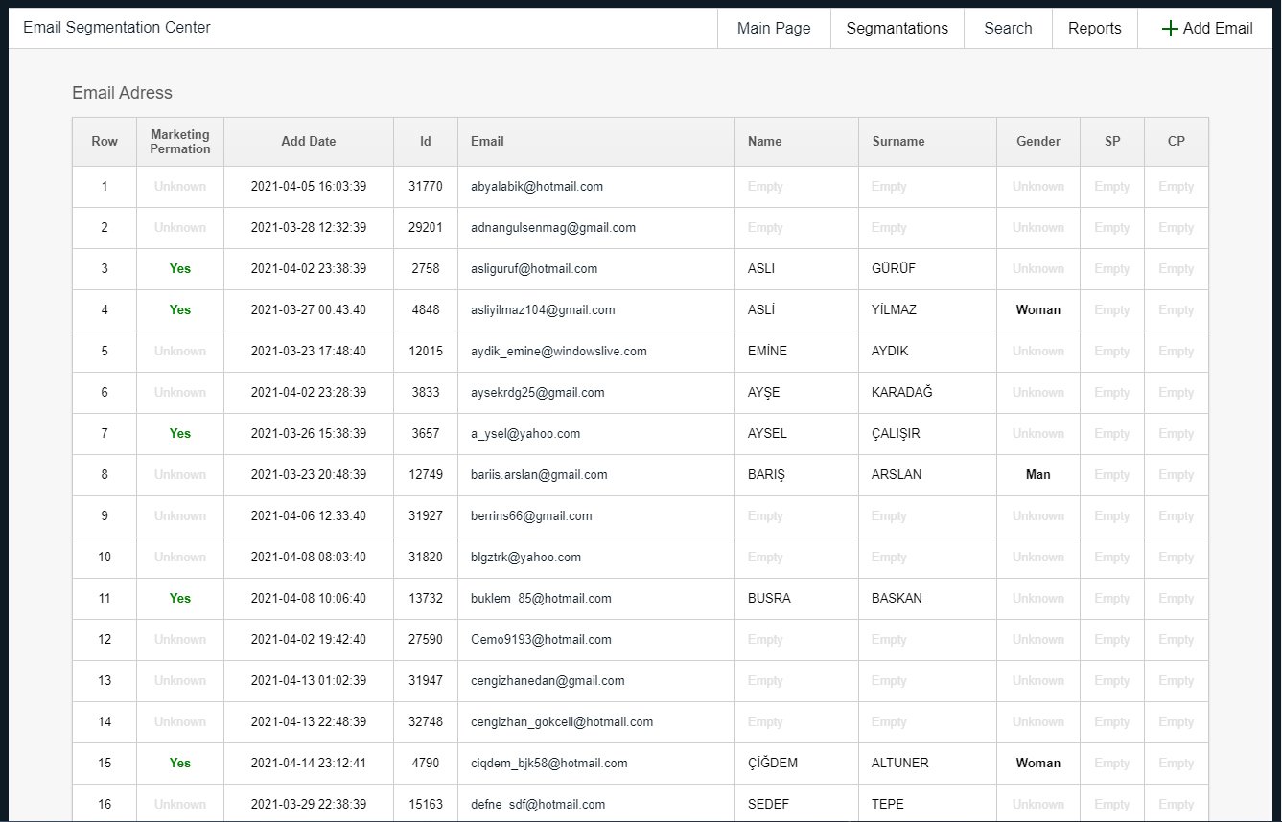
Task: Click the CP column header
Action: pyautogui.click(x=1177, y=142)
